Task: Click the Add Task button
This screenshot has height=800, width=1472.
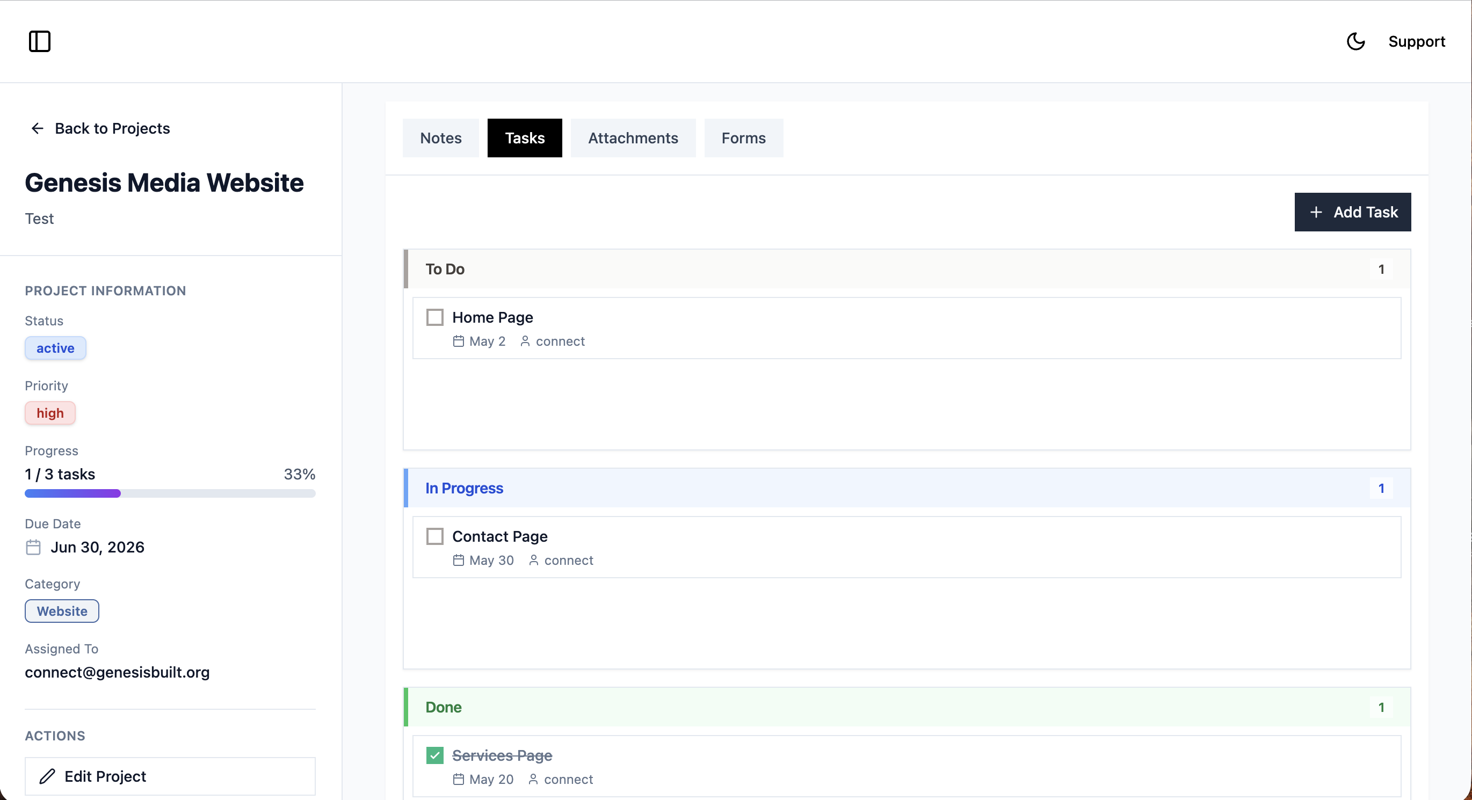Action: pos(1353,212)
